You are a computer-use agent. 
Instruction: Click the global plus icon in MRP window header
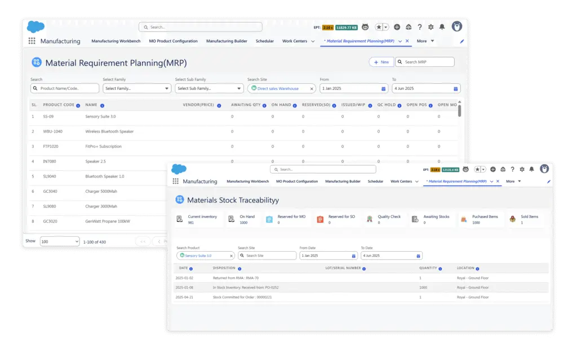point(397,27)
